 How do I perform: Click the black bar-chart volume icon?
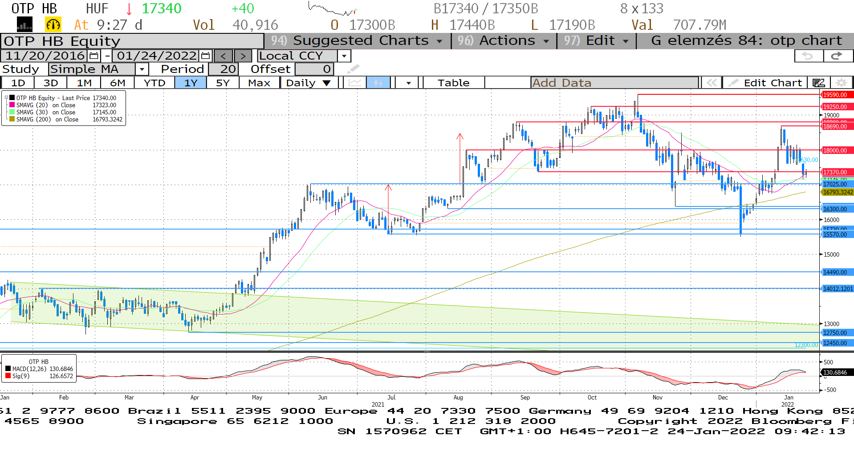(24, 24)
